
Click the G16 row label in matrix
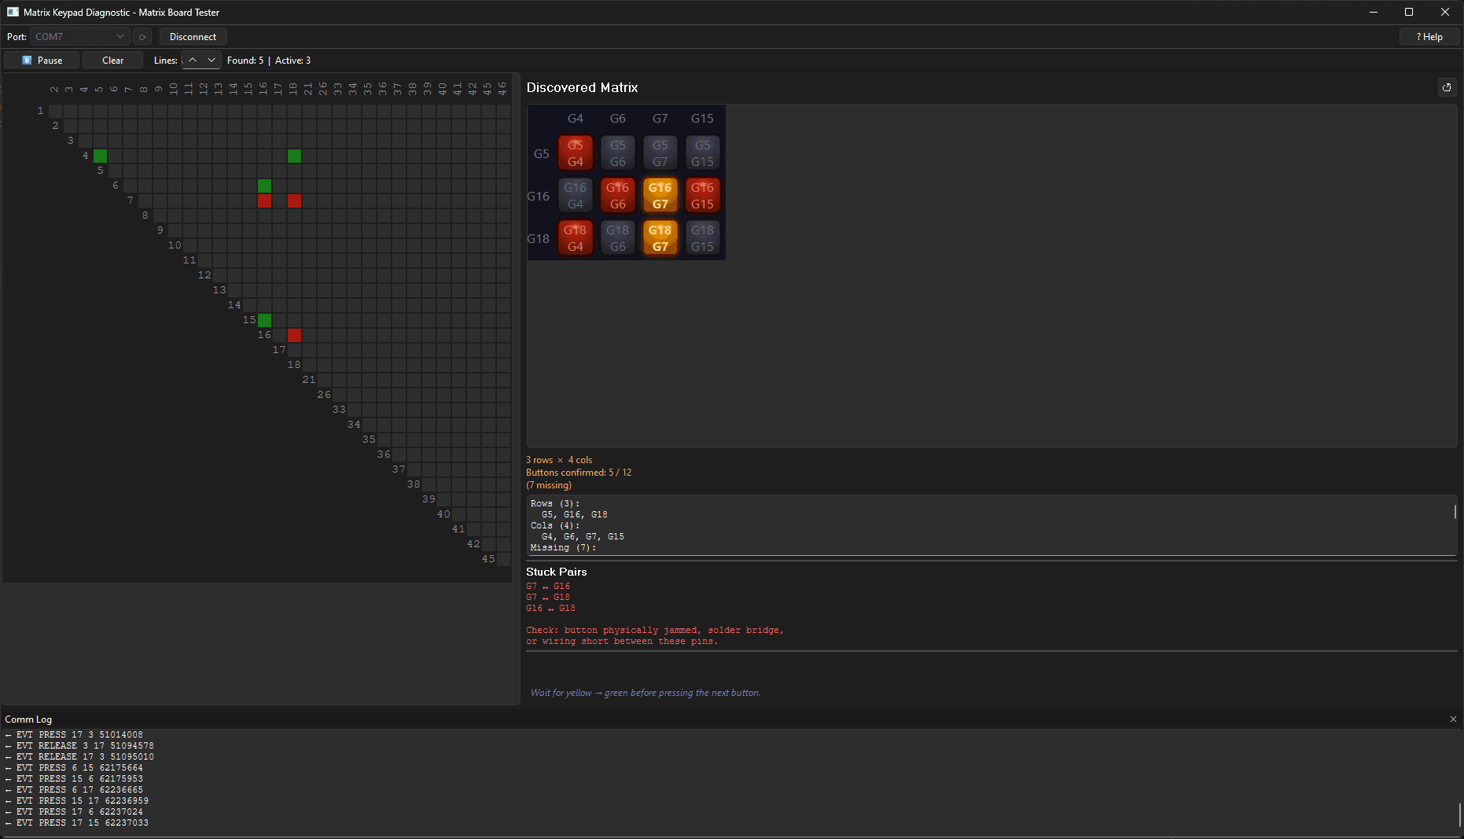tap(539, 197)
